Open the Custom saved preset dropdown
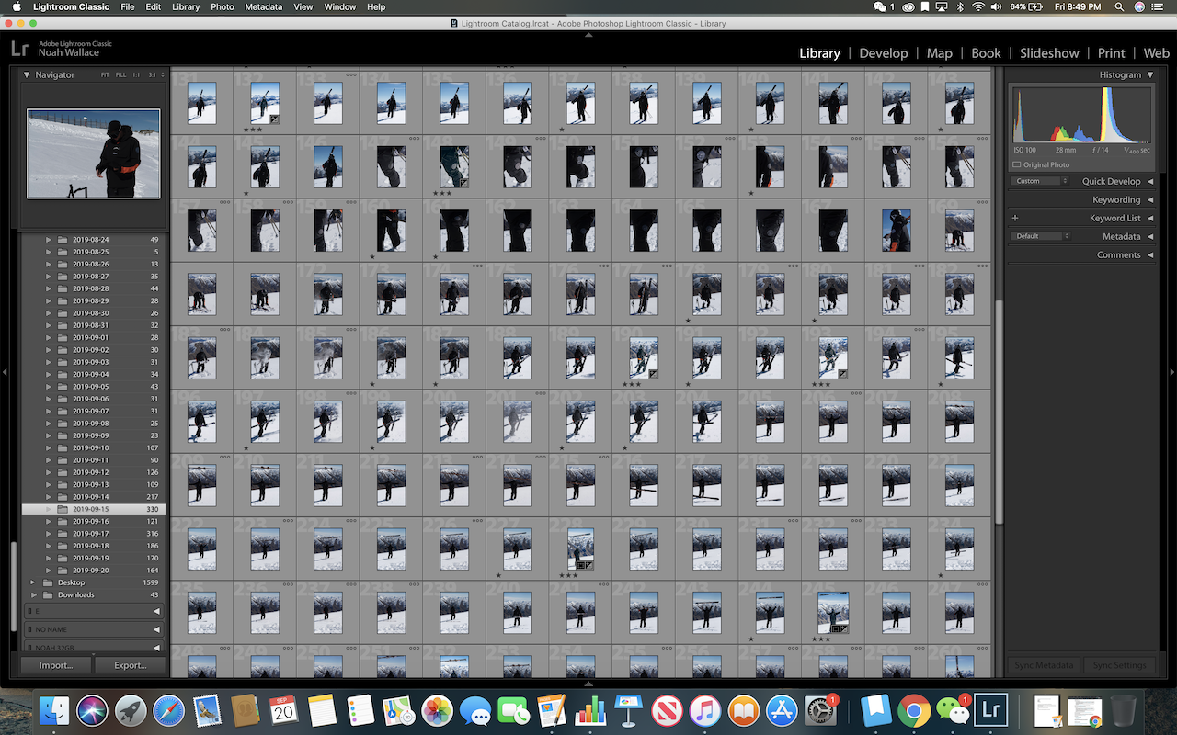 1041,181
